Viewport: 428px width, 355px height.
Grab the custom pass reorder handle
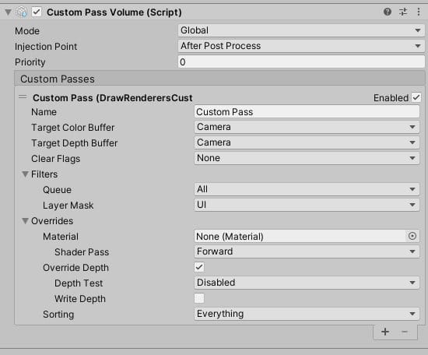click(x=23, y=97)
